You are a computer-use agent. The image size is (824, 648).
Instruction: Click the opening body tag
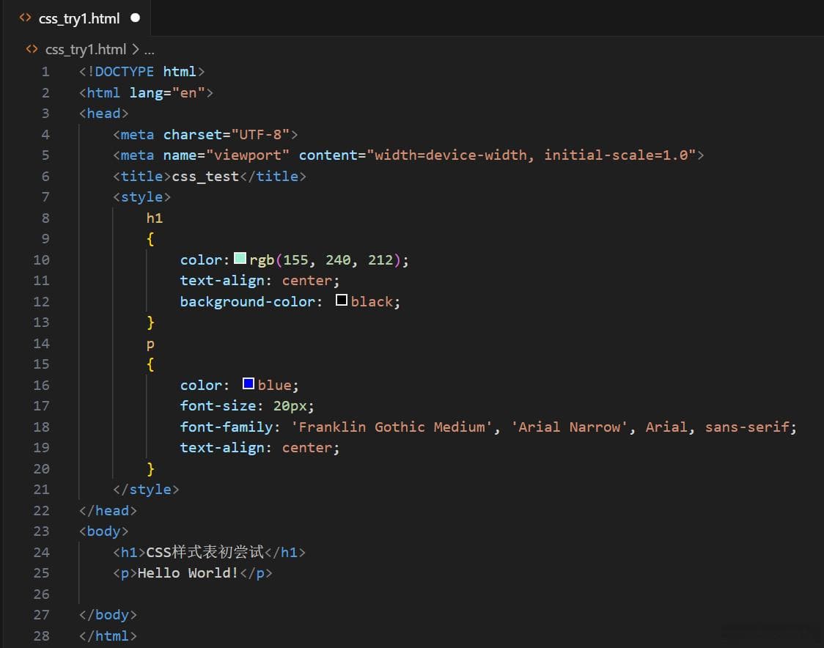click(x=103, y=531)
